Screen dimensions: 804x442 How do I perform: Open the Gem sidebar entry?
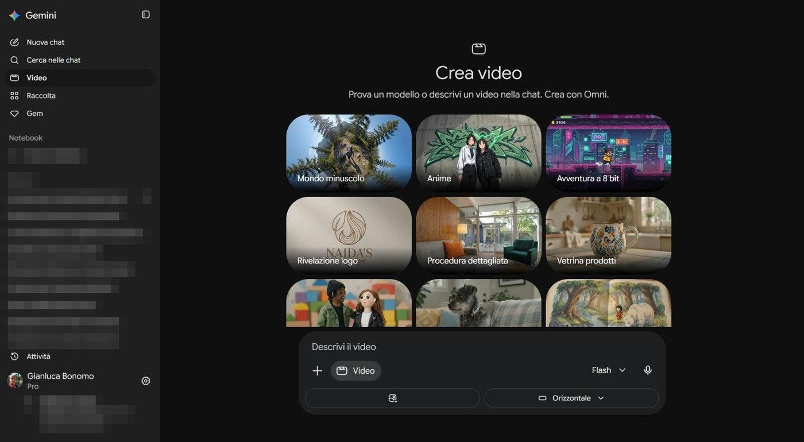[80, 114]
